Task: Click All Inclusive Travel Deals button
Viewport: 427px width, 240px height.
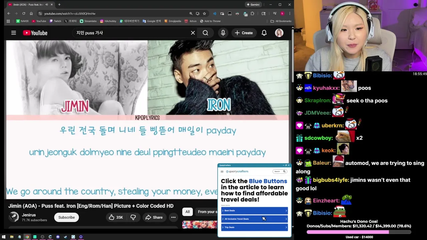Action: [255, 219]
